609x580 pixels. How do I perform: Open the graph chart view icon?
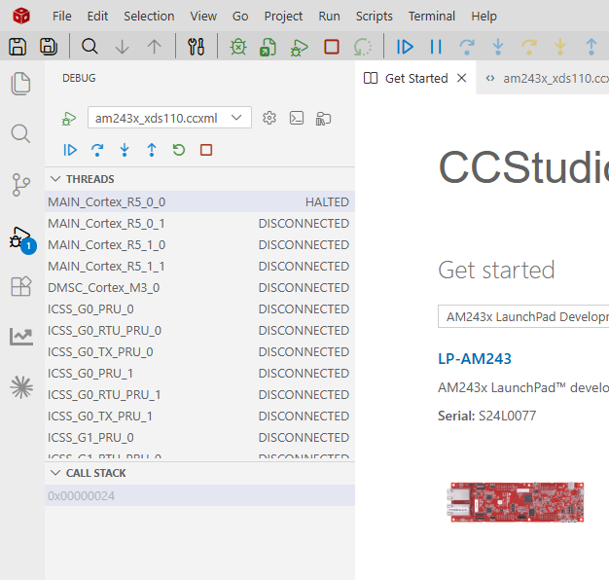pyautogui.click(x=21, y=337)
